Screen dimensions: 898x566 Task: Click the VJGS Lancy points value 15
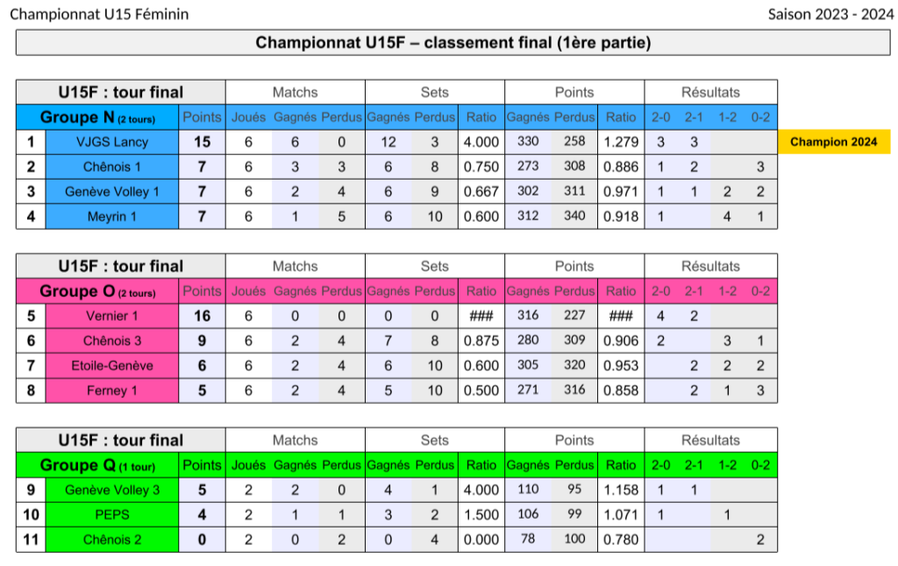coord(203,142)
